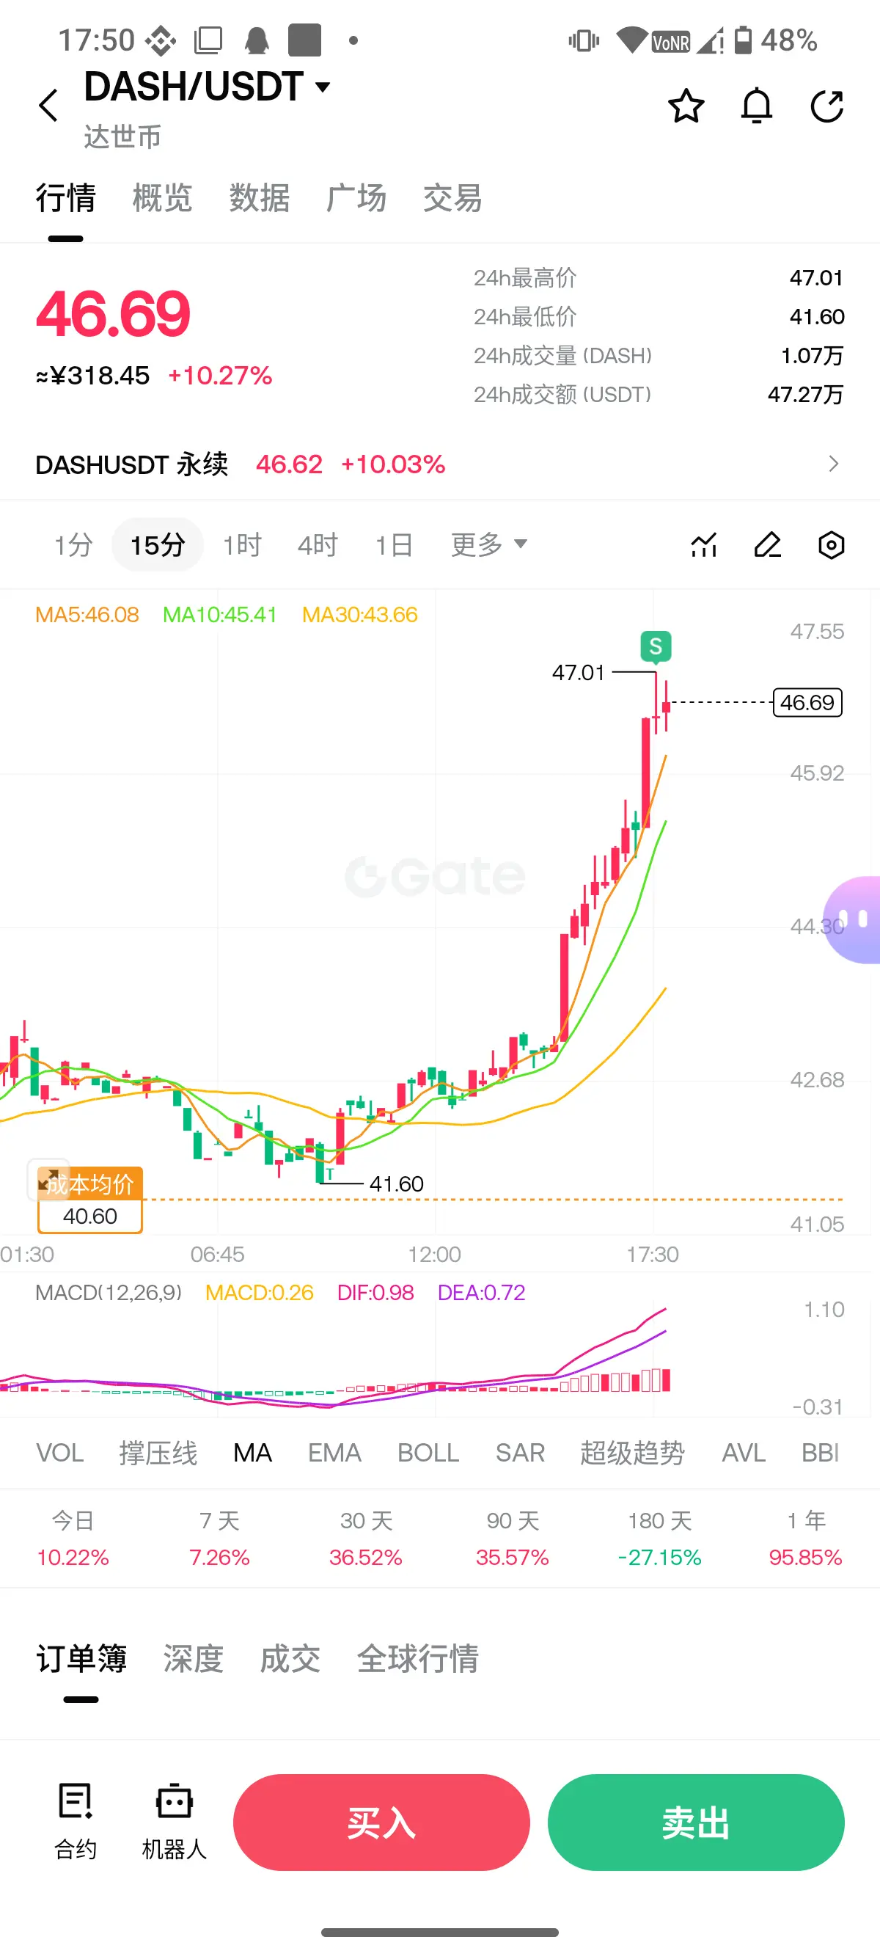Tap the 1 年 95.85% change
This screenshot has height=1959, width=880.
[x=805, y=1539]
